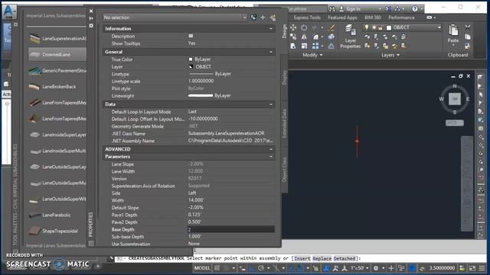Click the Base Depth input field
This screenshot has width=490, height=275.
[x=231, y=229]
